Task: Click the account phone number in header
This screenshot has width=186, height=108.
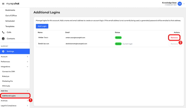Action: (170, 5)
